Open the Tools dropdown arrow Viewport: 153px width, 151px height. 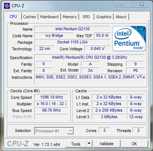coord(89,144)
